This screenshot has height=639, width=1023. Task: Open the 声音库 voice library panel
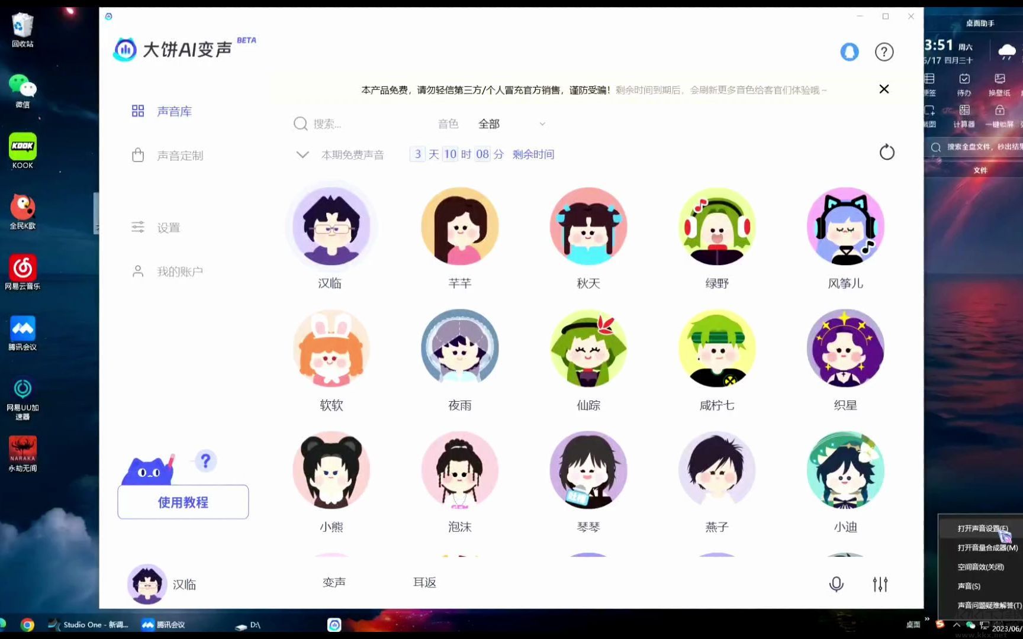(173, 111)
